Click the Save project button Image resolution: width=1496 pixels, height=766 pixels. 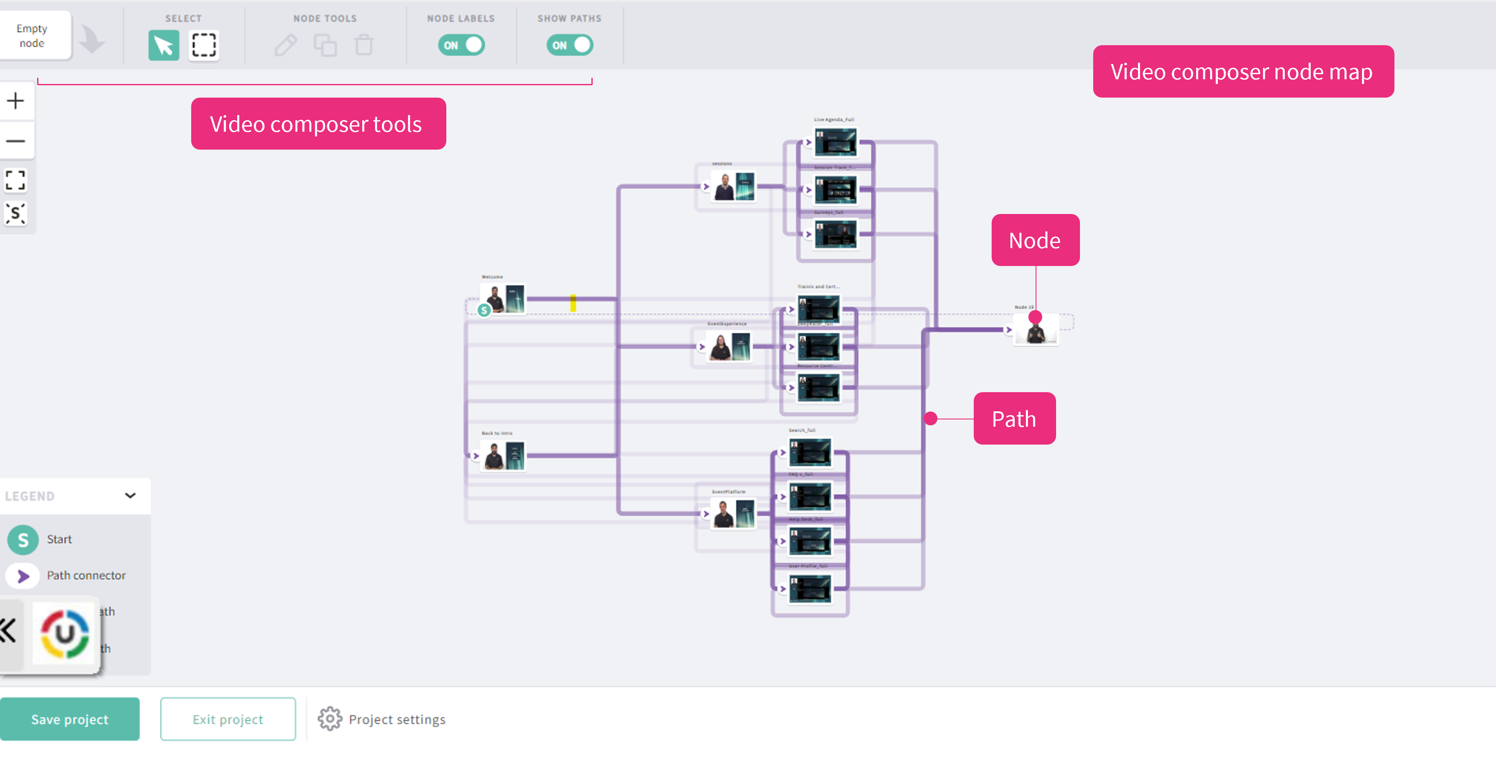point(70,719)
